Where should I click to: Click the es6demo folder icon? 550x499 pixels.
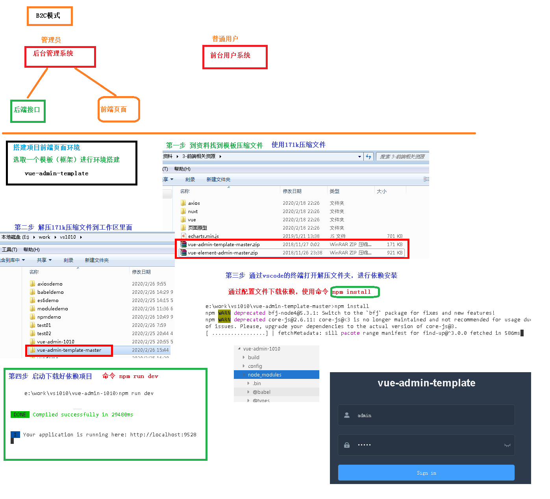[32, 300]
